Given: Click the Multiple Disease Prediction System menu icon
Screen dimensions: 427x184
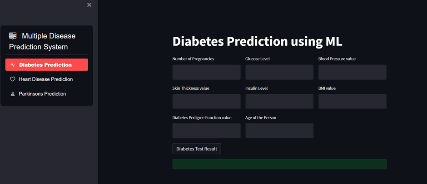Looking at the screenshot, I should pos(13,36).
